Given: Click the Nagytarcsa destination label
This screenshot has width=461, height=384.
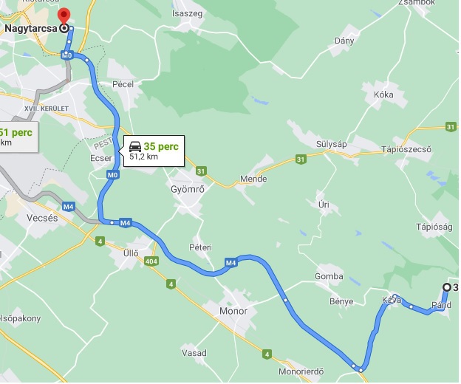Looking at the screenshot, I should point(31,29).
